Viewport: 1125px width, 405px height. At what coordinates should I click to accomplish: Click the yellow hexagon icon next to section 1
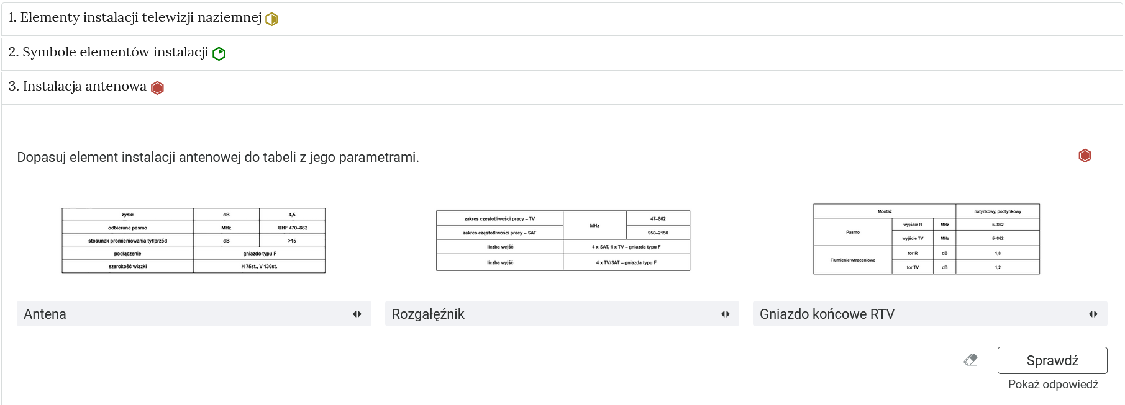point(271,18)
